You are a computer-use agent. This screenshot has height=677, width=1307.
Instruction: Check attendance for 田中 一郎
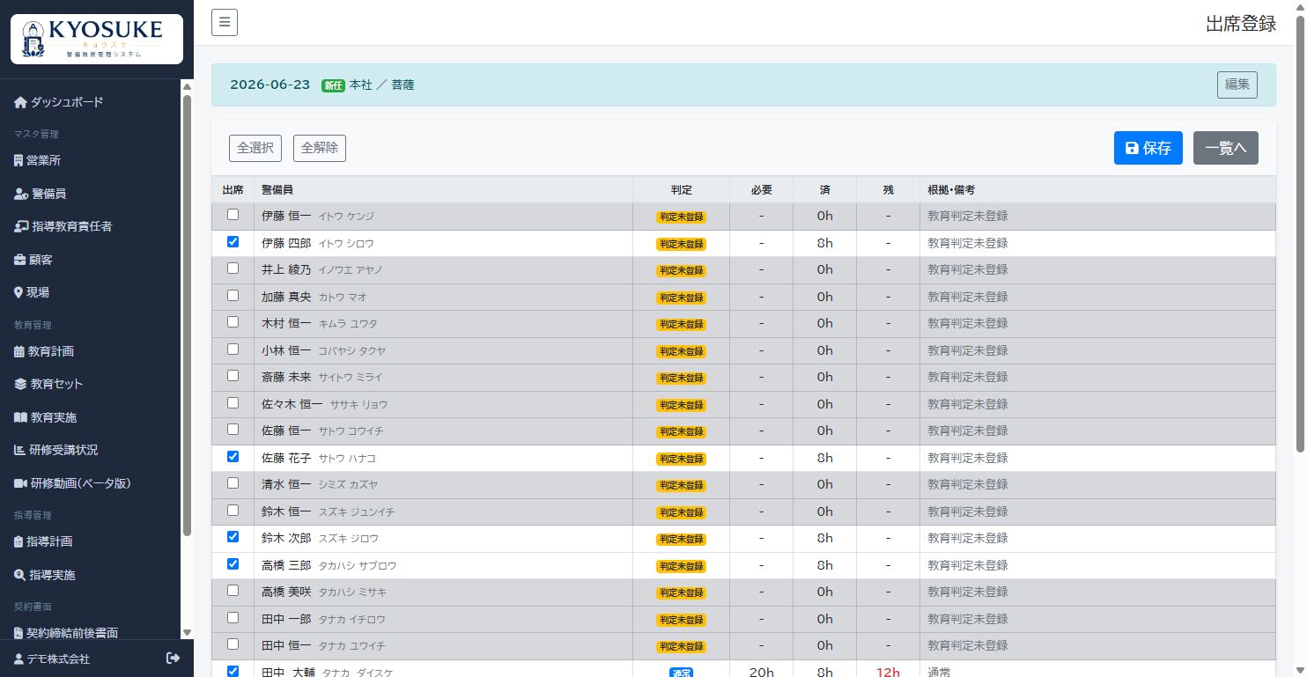pos(233,617)
